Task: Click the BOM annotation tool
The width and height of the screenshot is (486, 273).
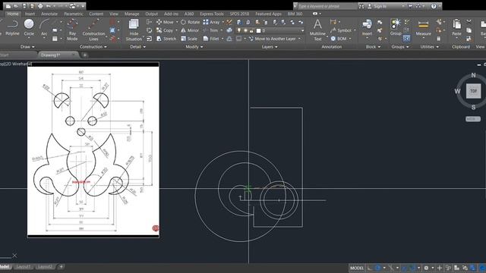Action: tap(339, 39)
